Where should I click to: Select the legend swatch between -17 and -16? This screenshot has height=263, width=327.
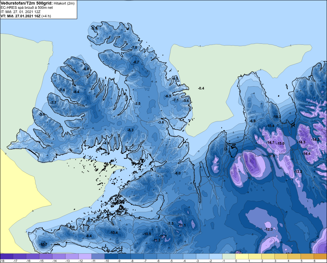[20, 256]
